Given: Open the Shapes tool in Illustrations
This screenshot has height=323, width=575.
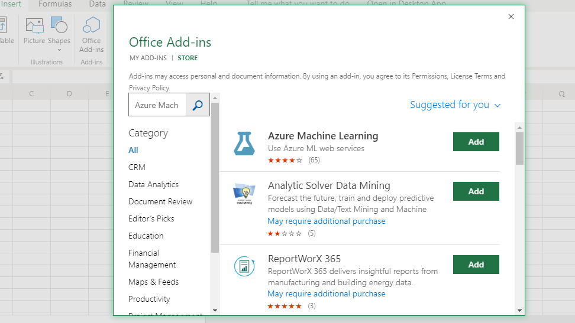Looking at the screenshot, I should tap(59, 31).
